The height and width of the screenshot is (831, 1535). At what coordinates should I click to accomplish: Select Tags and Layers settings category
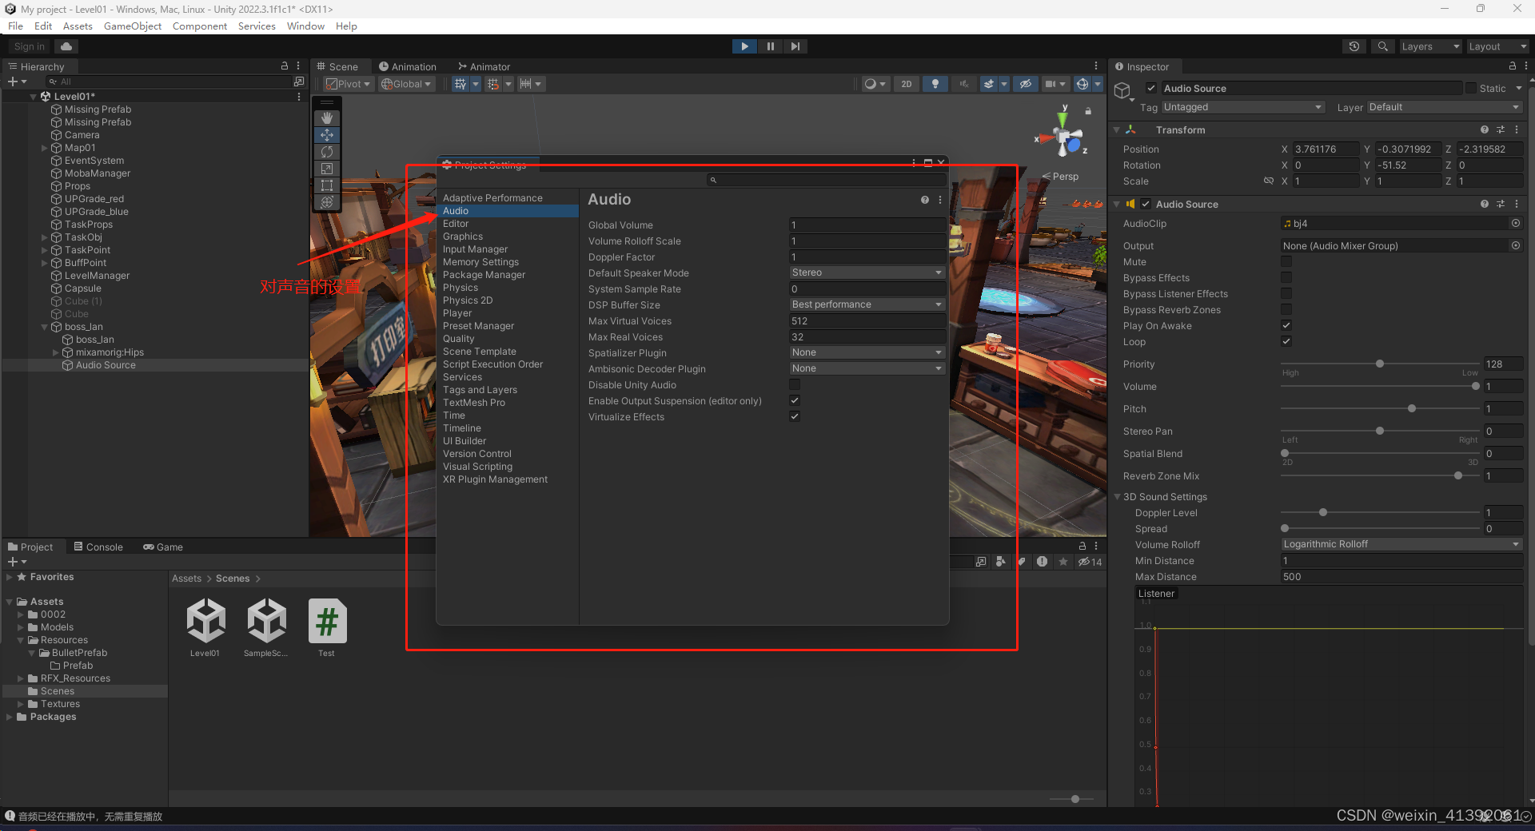point(480,390)
